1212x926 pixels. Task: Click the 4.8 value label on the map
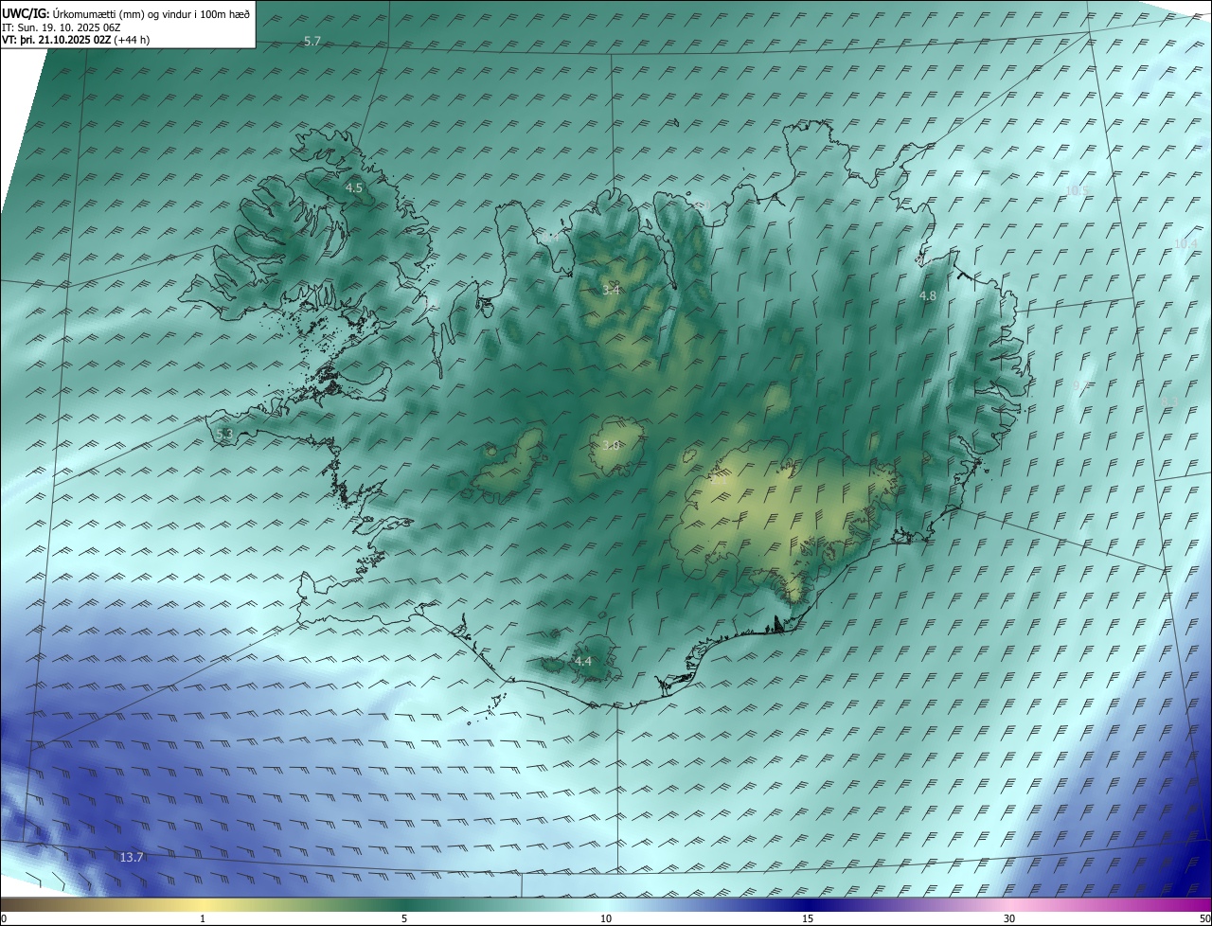[x=928, y=296]
